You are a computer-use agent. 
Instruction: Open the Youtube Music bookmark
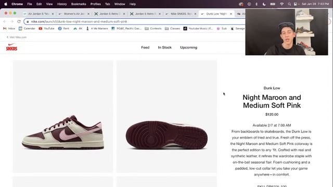198,29
